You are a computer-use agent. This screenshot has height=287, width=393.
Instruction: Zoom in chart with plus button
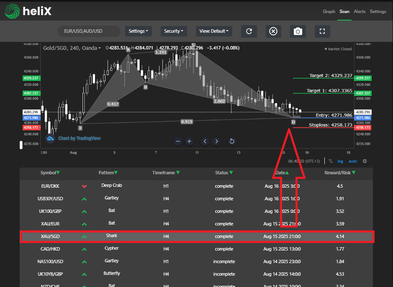tap(189, 141)
